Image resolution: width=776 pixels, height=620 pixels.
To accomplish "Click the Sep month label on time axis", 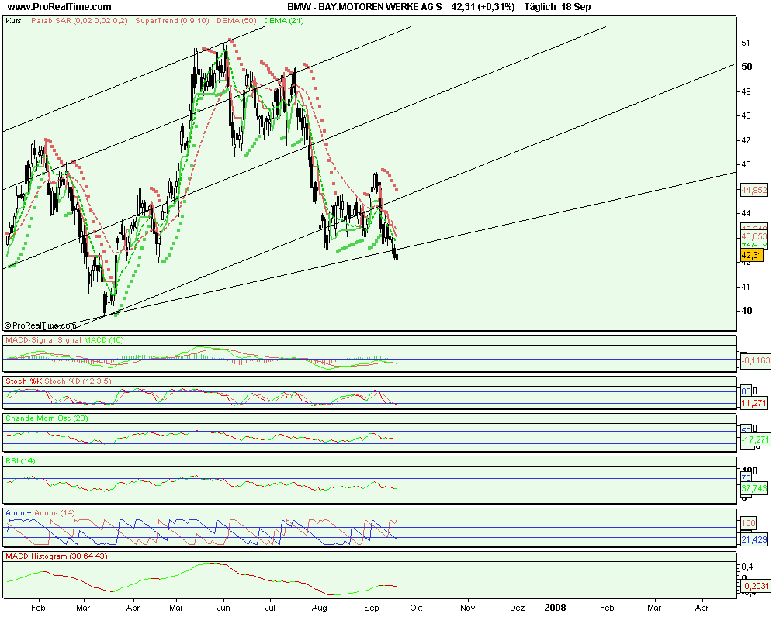I will point(371,608).
